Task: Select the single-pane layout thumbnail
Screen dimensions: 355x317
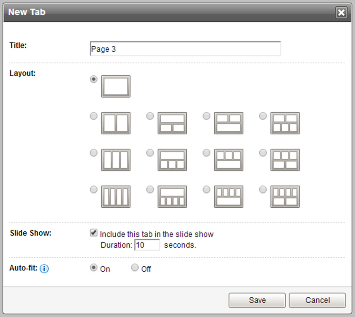Action: (116, 87)
